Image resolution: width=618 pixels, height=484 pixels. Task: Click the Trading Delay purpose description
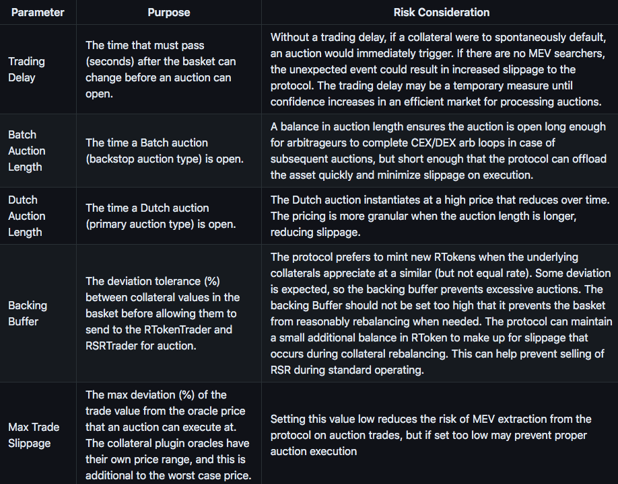(x=160, y=69)
